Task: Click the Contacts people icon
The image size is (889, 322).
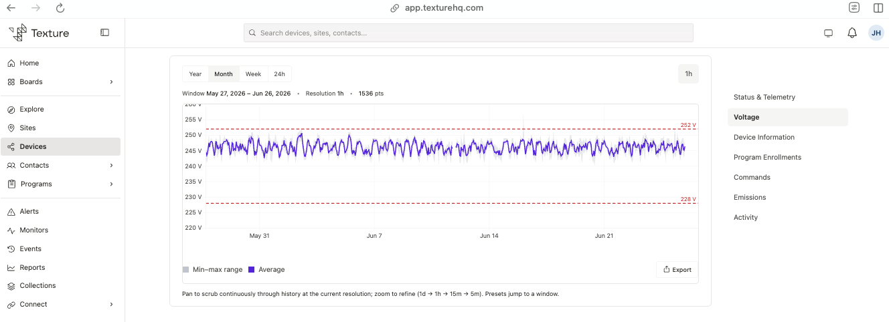Action: (11, 166)
